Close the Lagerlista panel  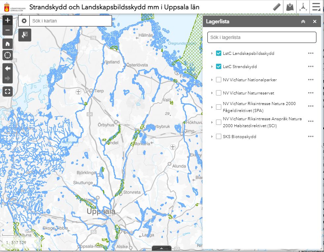(315, 21)
